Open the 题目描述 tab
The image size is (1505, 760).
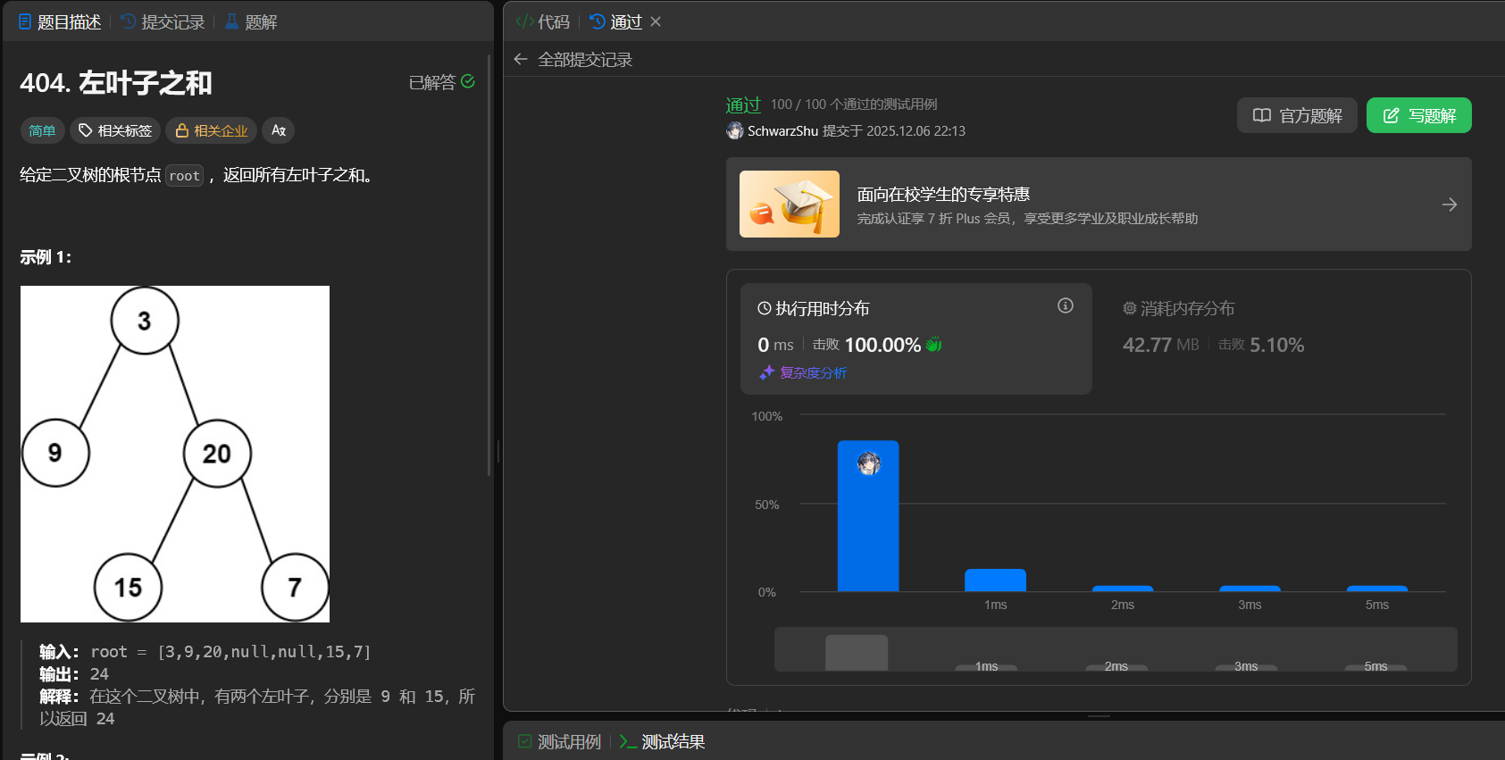60,21
